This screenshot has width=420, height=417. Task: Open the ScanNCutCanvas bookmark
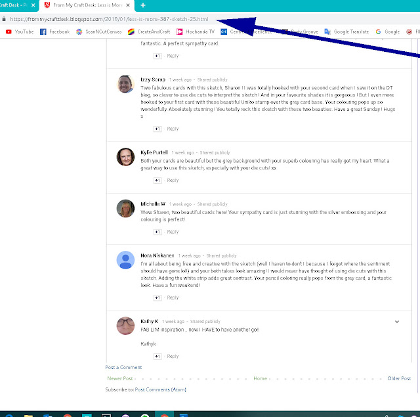pyautogui.click(x=99, y=32)
